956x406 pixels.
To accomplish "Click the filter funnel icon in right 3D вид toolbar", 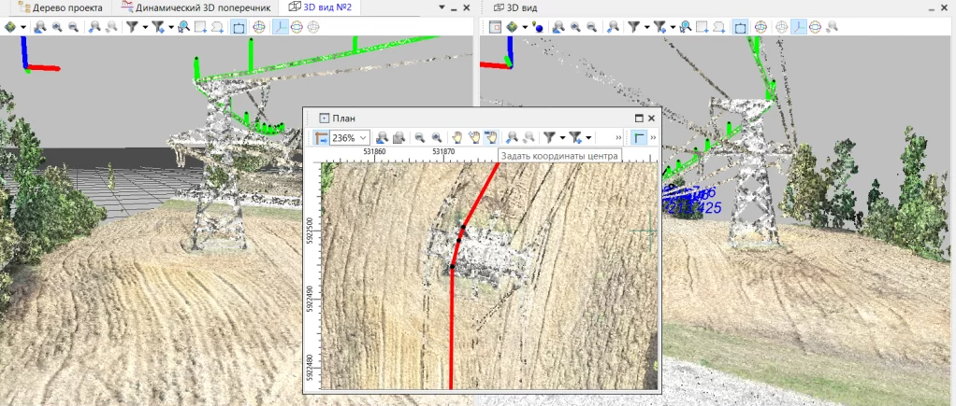I will click(x=633, y=27).
